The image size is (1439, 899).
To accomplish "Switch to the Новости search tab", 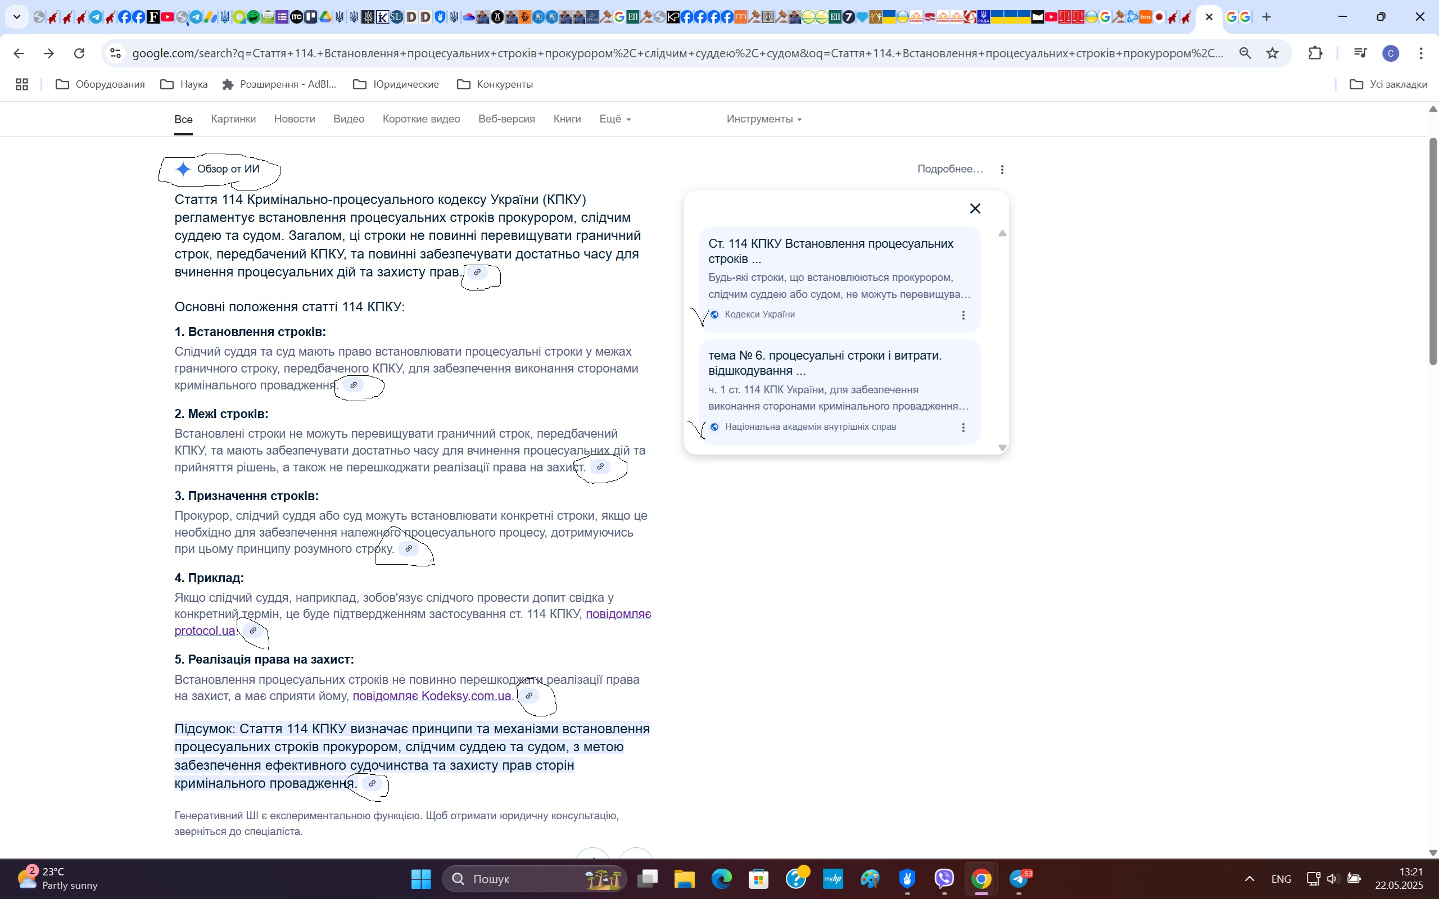I will pyautogui.click(x=295, y=119).
